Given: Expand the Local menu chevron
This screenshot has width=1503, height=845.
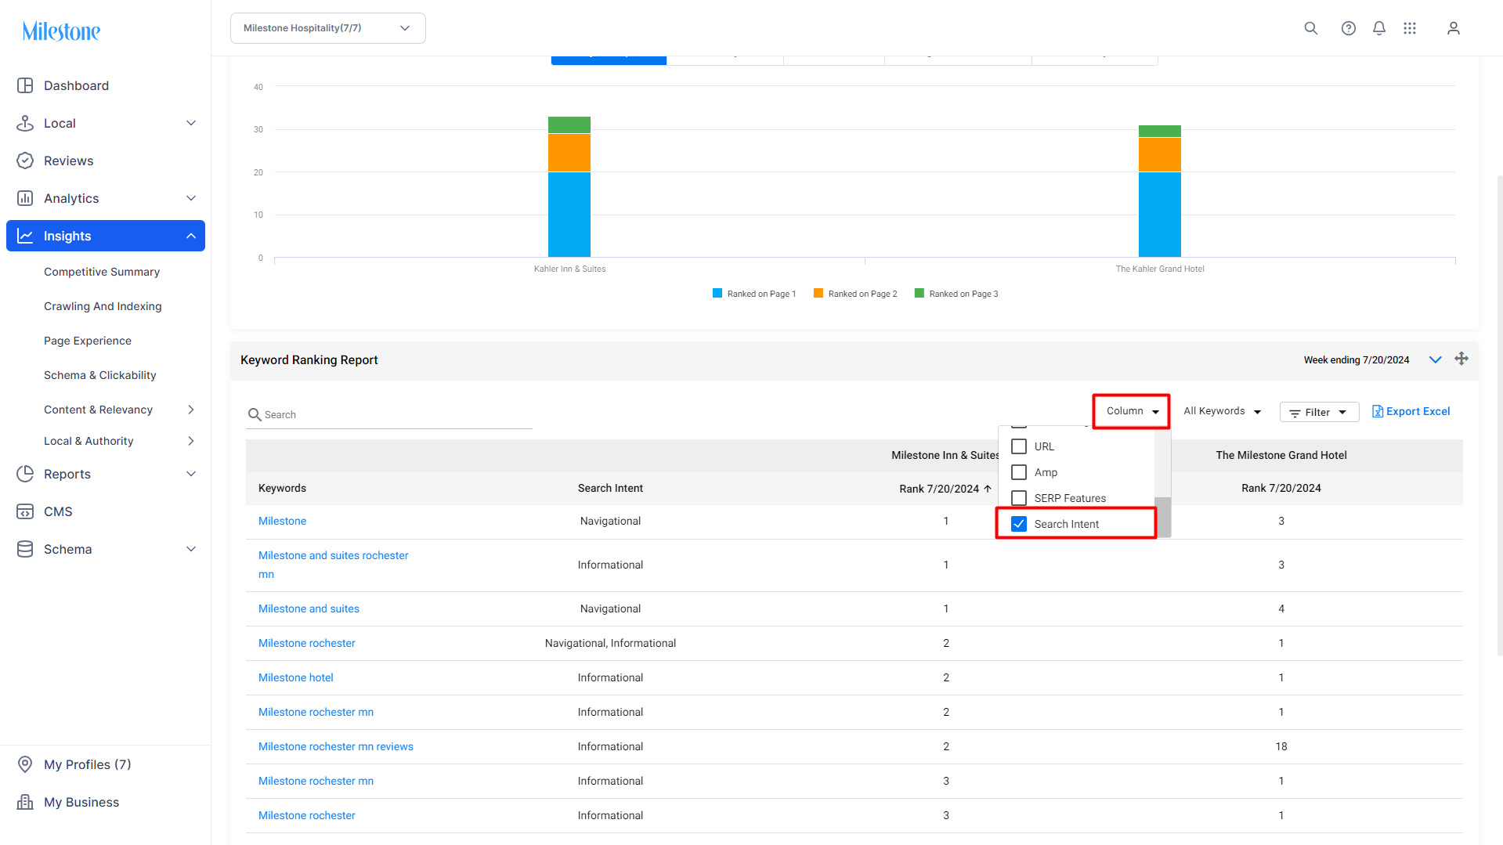Looking at the screenshot, I should pyautogui.click(x=191, y=123).
